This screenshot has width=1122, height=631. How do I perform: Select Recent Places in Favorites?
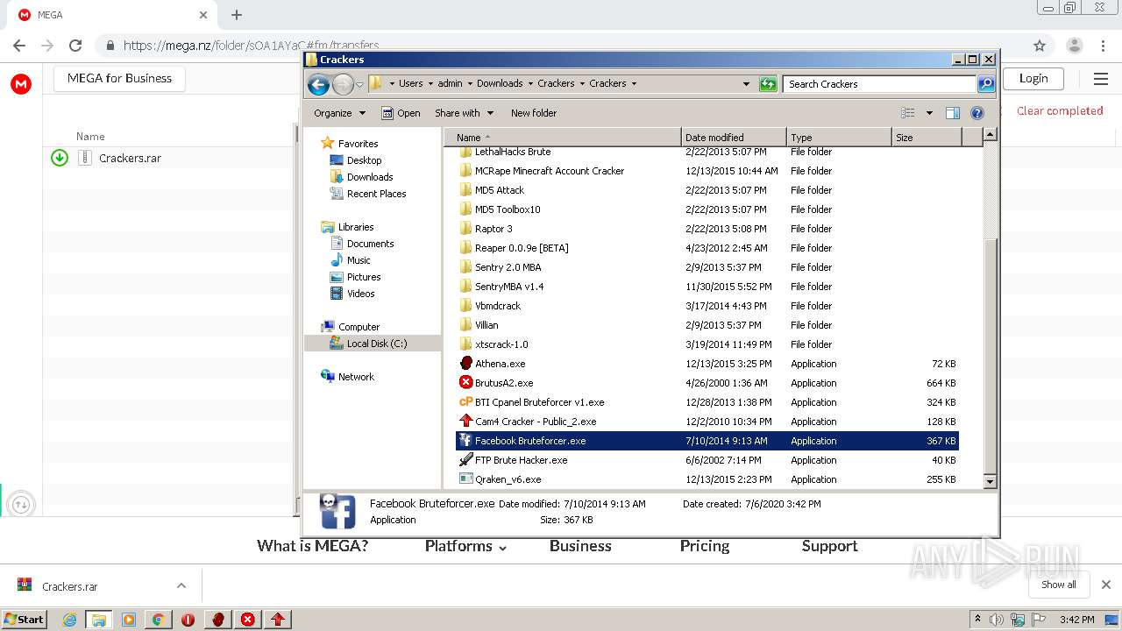click(376, 194)
